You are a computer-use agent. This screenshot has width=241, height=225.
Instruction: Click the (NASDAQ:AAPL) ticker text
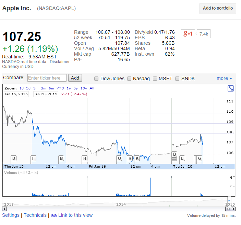[57, 8]
